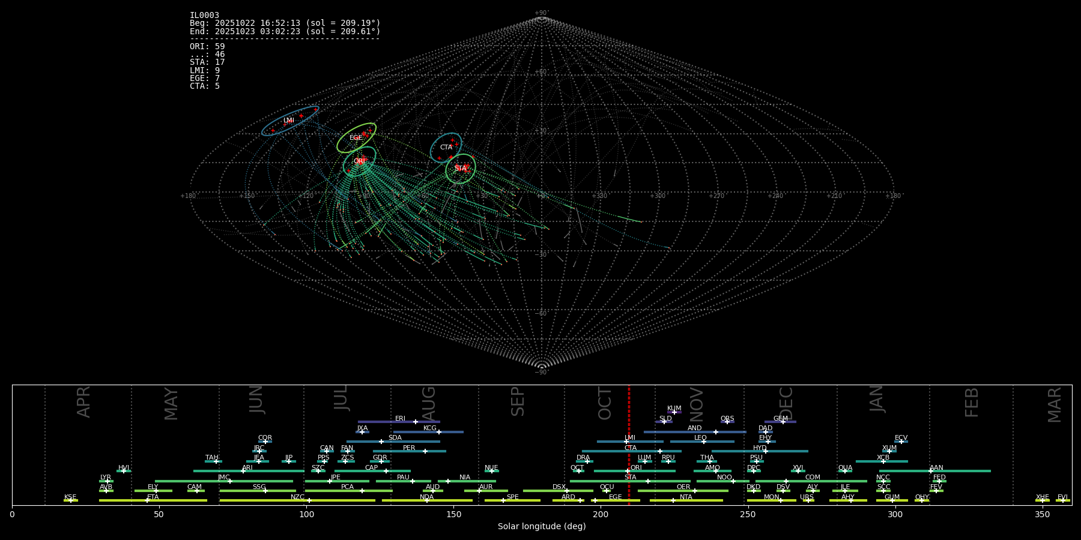Click the CTA radiant ellipse on sky map
This screenshot has height=540, width=1081.
(446, 148)
